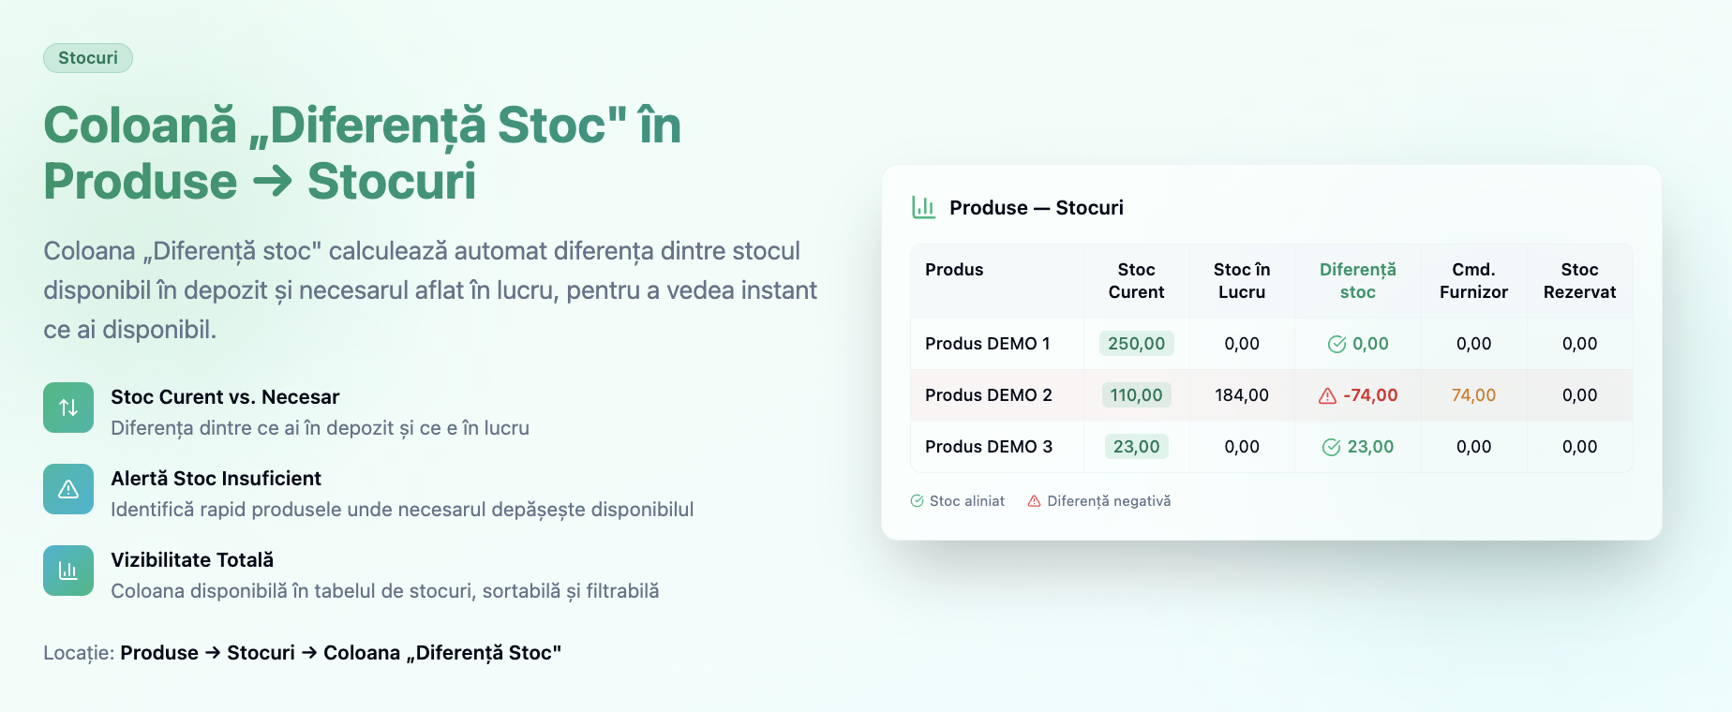Select the Stocuri tag badge
Viewport: 1732px width, 712px height.
coord(88,58)
